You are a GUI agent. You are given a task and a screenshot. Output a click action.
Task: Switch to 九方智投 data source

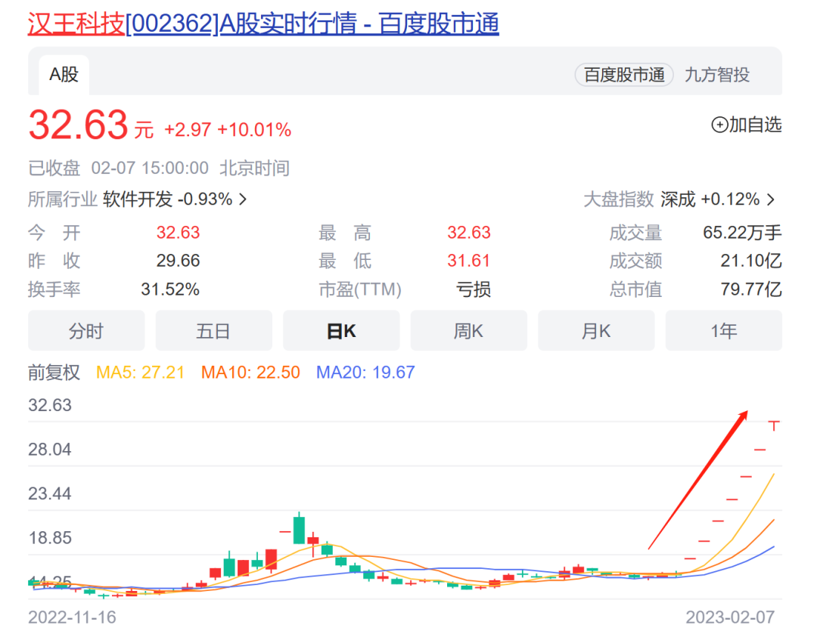coord(717,75)
